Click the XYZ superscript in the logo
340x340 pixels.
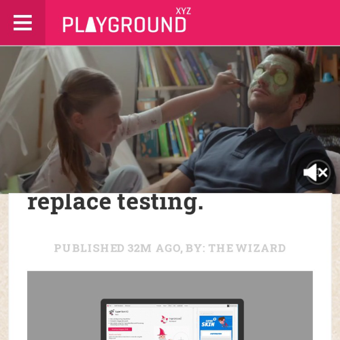pyautogui.click(x=183, y=11)
